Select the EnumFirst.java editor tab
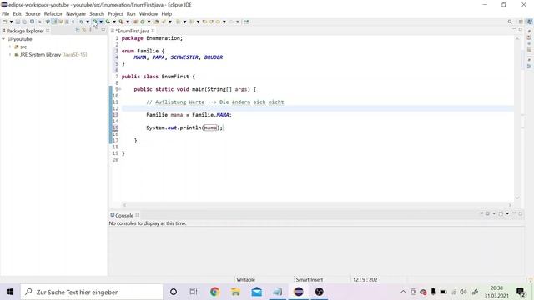This screenshot has width=534, height=300. click(x=132, y=31)
